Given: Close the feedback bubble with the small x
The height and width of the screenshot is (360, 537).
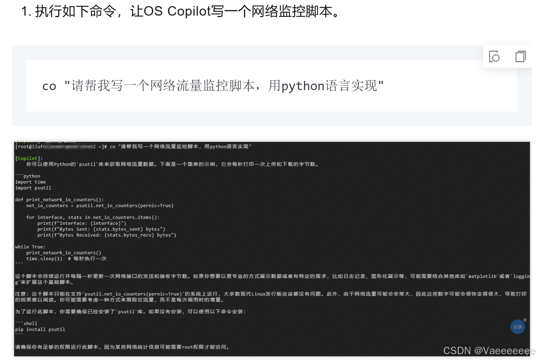Looking at the screenshot, I should click(525, 320).
